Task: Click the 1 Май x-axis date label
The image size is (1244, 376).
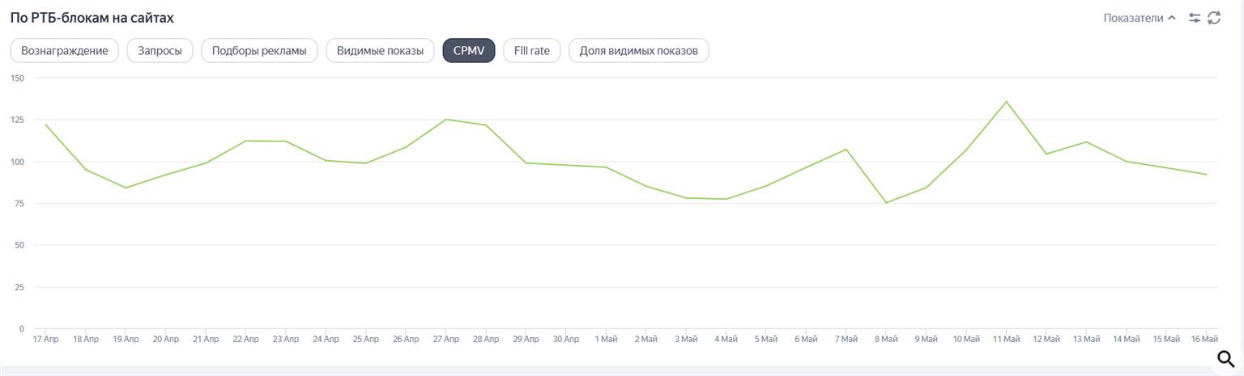Action: click(x=605, y=339)
